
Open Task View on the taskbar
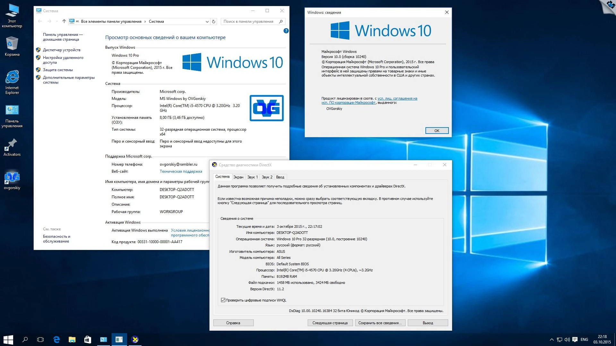(x=40, y=339)
